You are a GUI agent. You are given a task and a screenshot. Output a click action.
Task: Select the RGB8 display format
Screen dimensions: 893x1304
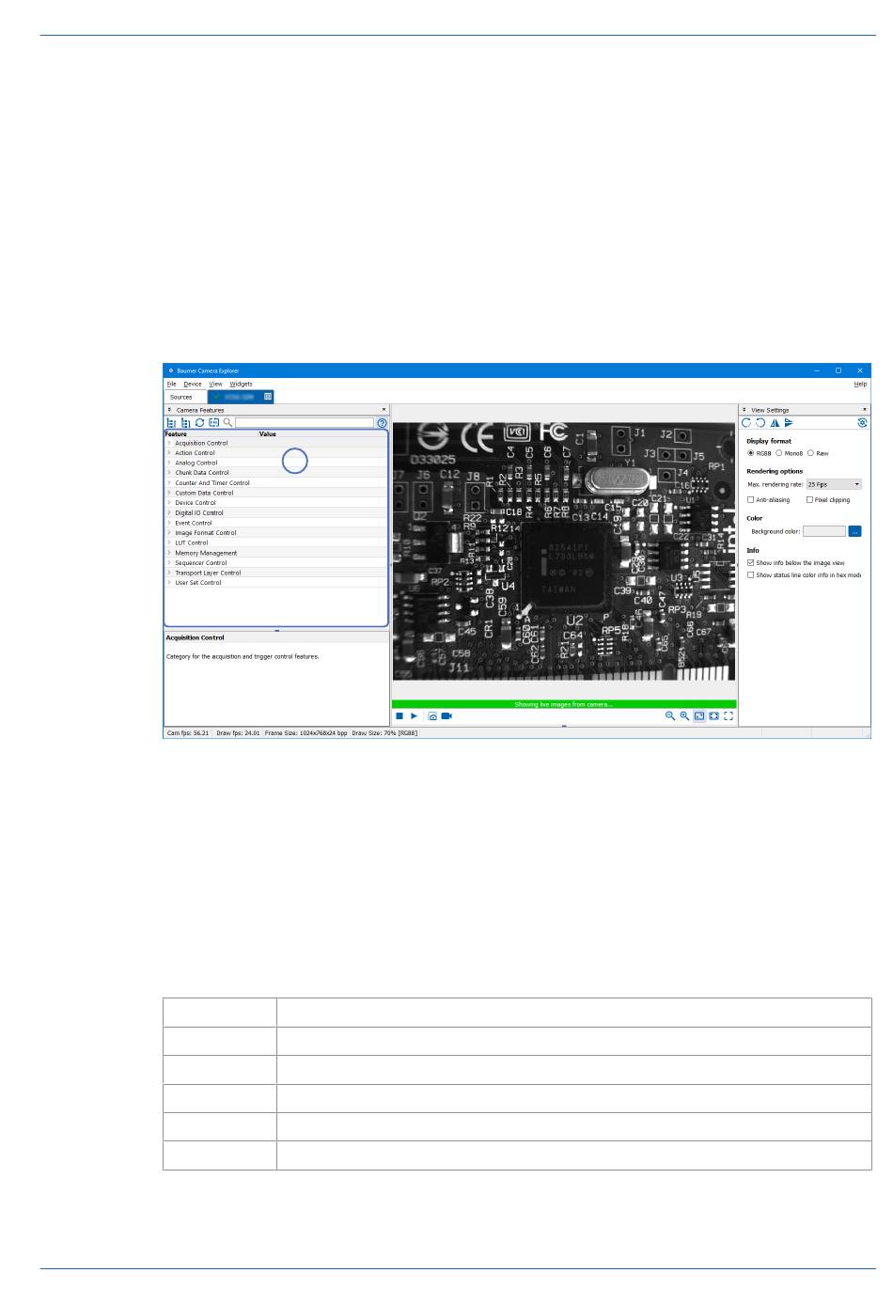pos(761,453)
